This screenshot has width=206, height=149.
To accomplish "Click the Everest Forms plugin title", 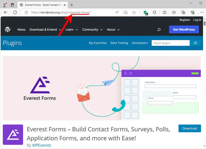I will tap(98, 134).
